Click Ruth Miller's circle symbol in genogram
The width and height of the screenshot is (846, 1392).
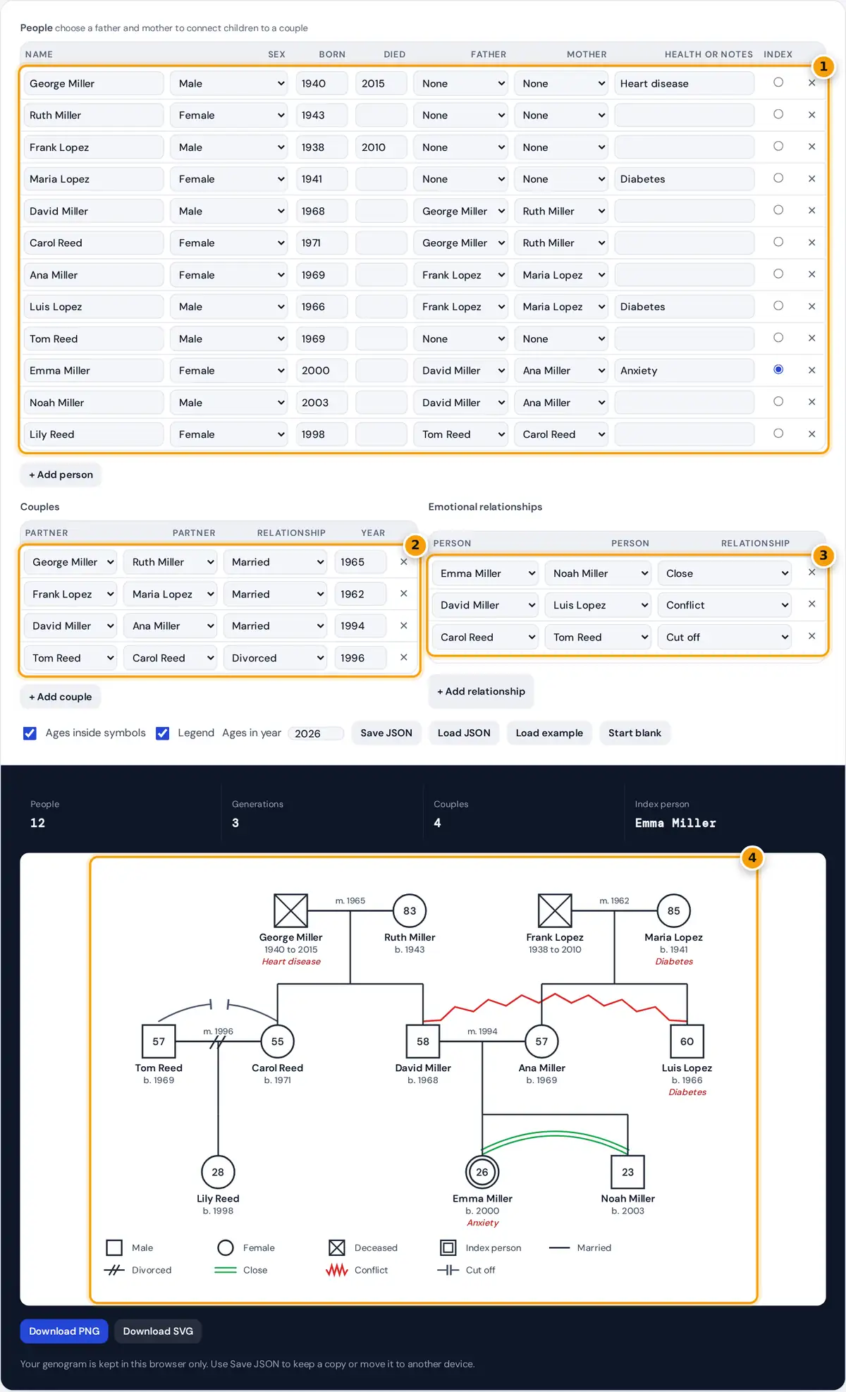pos(410,910)
